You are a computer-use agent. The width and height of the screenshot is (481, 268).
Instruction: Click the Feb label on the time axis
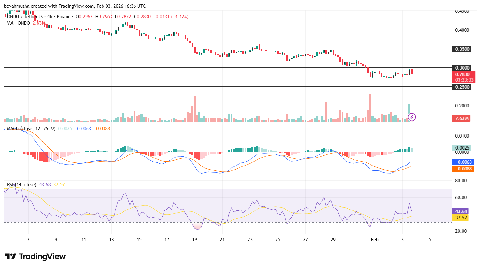375,239
